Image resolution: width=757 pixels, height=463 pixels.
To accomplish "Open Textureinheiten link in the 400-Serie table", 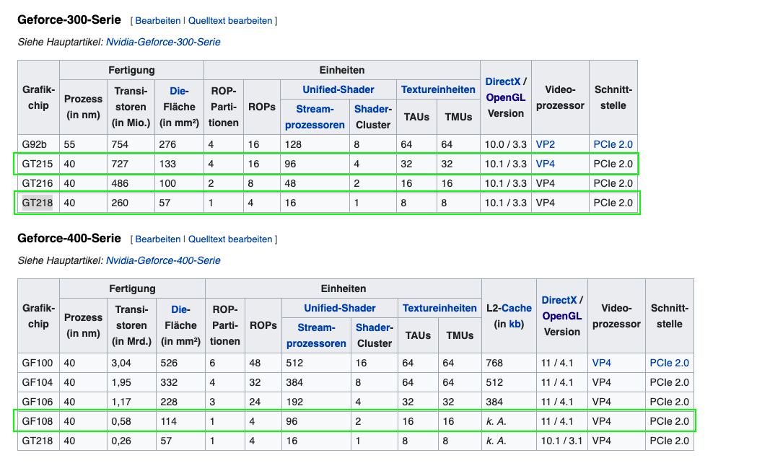I will [439, 308].
